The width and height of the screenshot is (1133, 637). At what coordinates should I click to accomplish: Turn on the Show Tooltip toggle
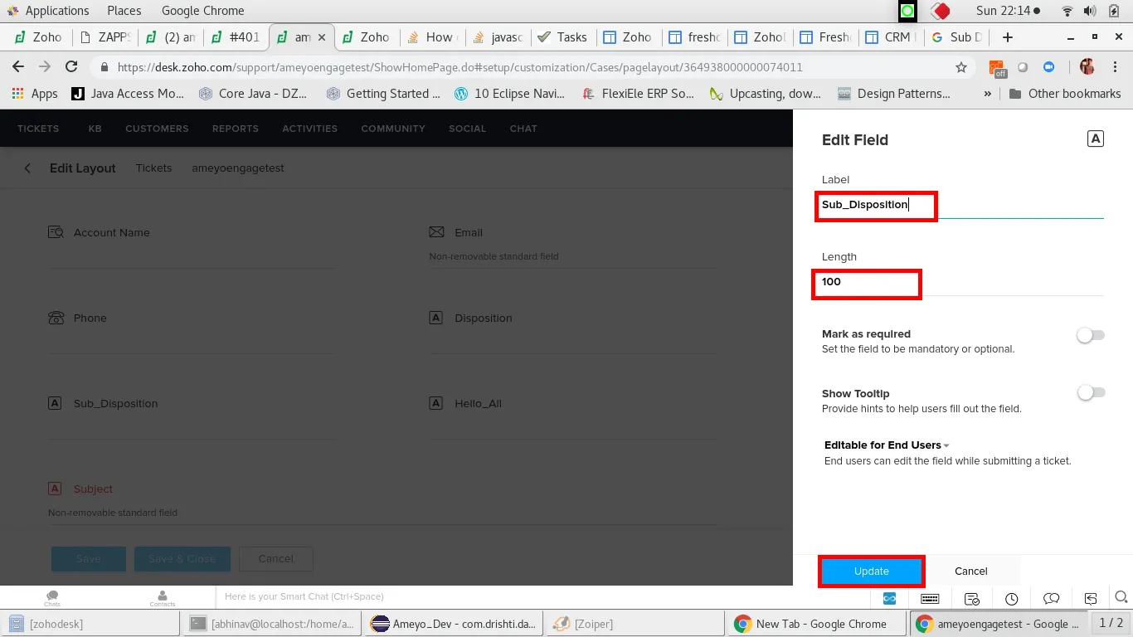[x=1091, y=392]
